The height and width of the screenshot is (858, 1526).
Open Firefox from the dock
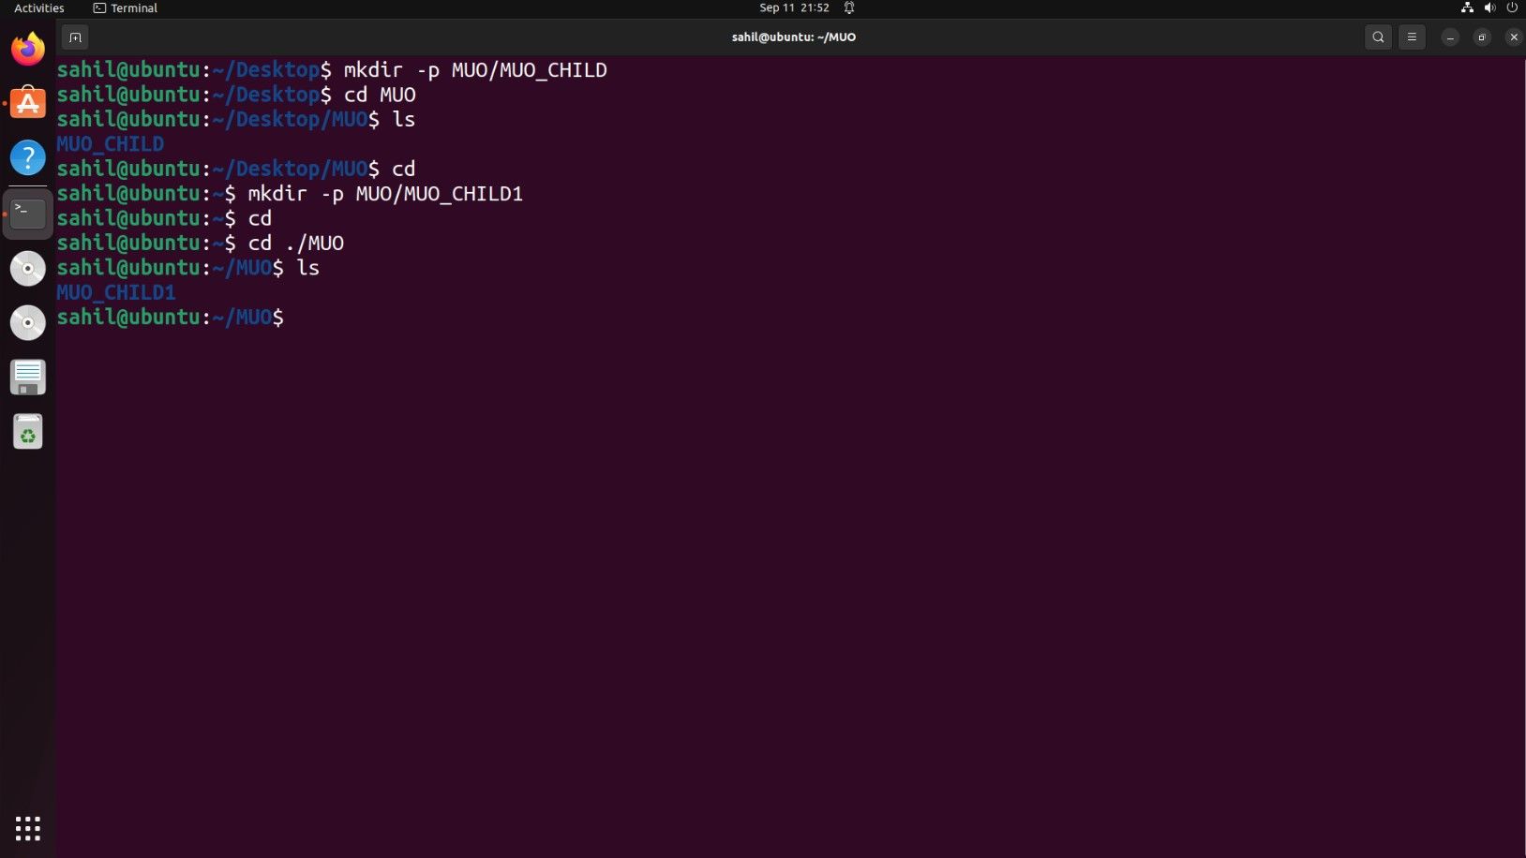(x=27, y=48)
